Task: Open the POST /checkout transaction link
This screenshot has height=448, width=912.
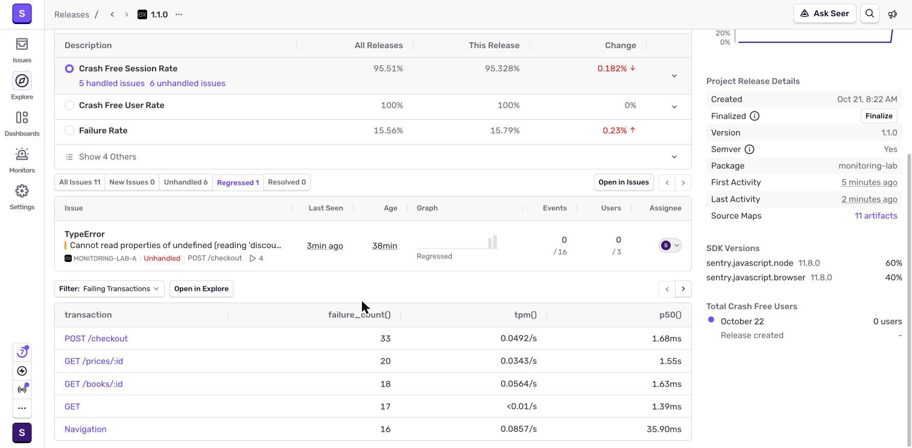Action: pos(96,338)
